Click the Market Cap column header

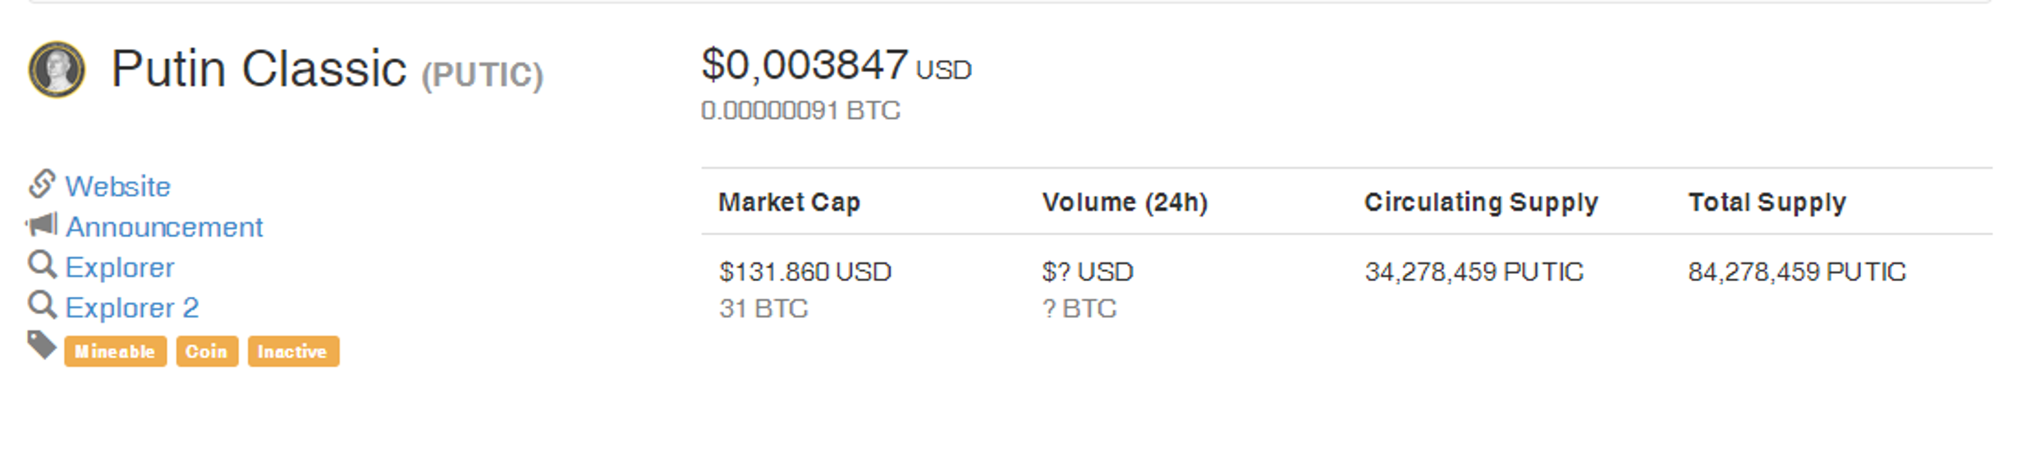pos(790,202)
